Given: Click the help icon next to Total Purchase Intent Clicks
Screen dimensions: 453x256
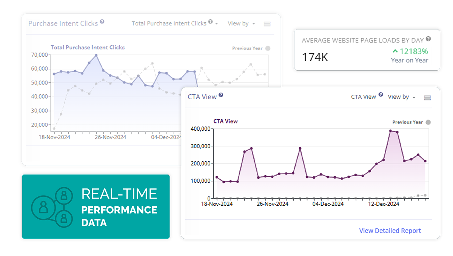Looking at the screenshot, I should [210, 21].
